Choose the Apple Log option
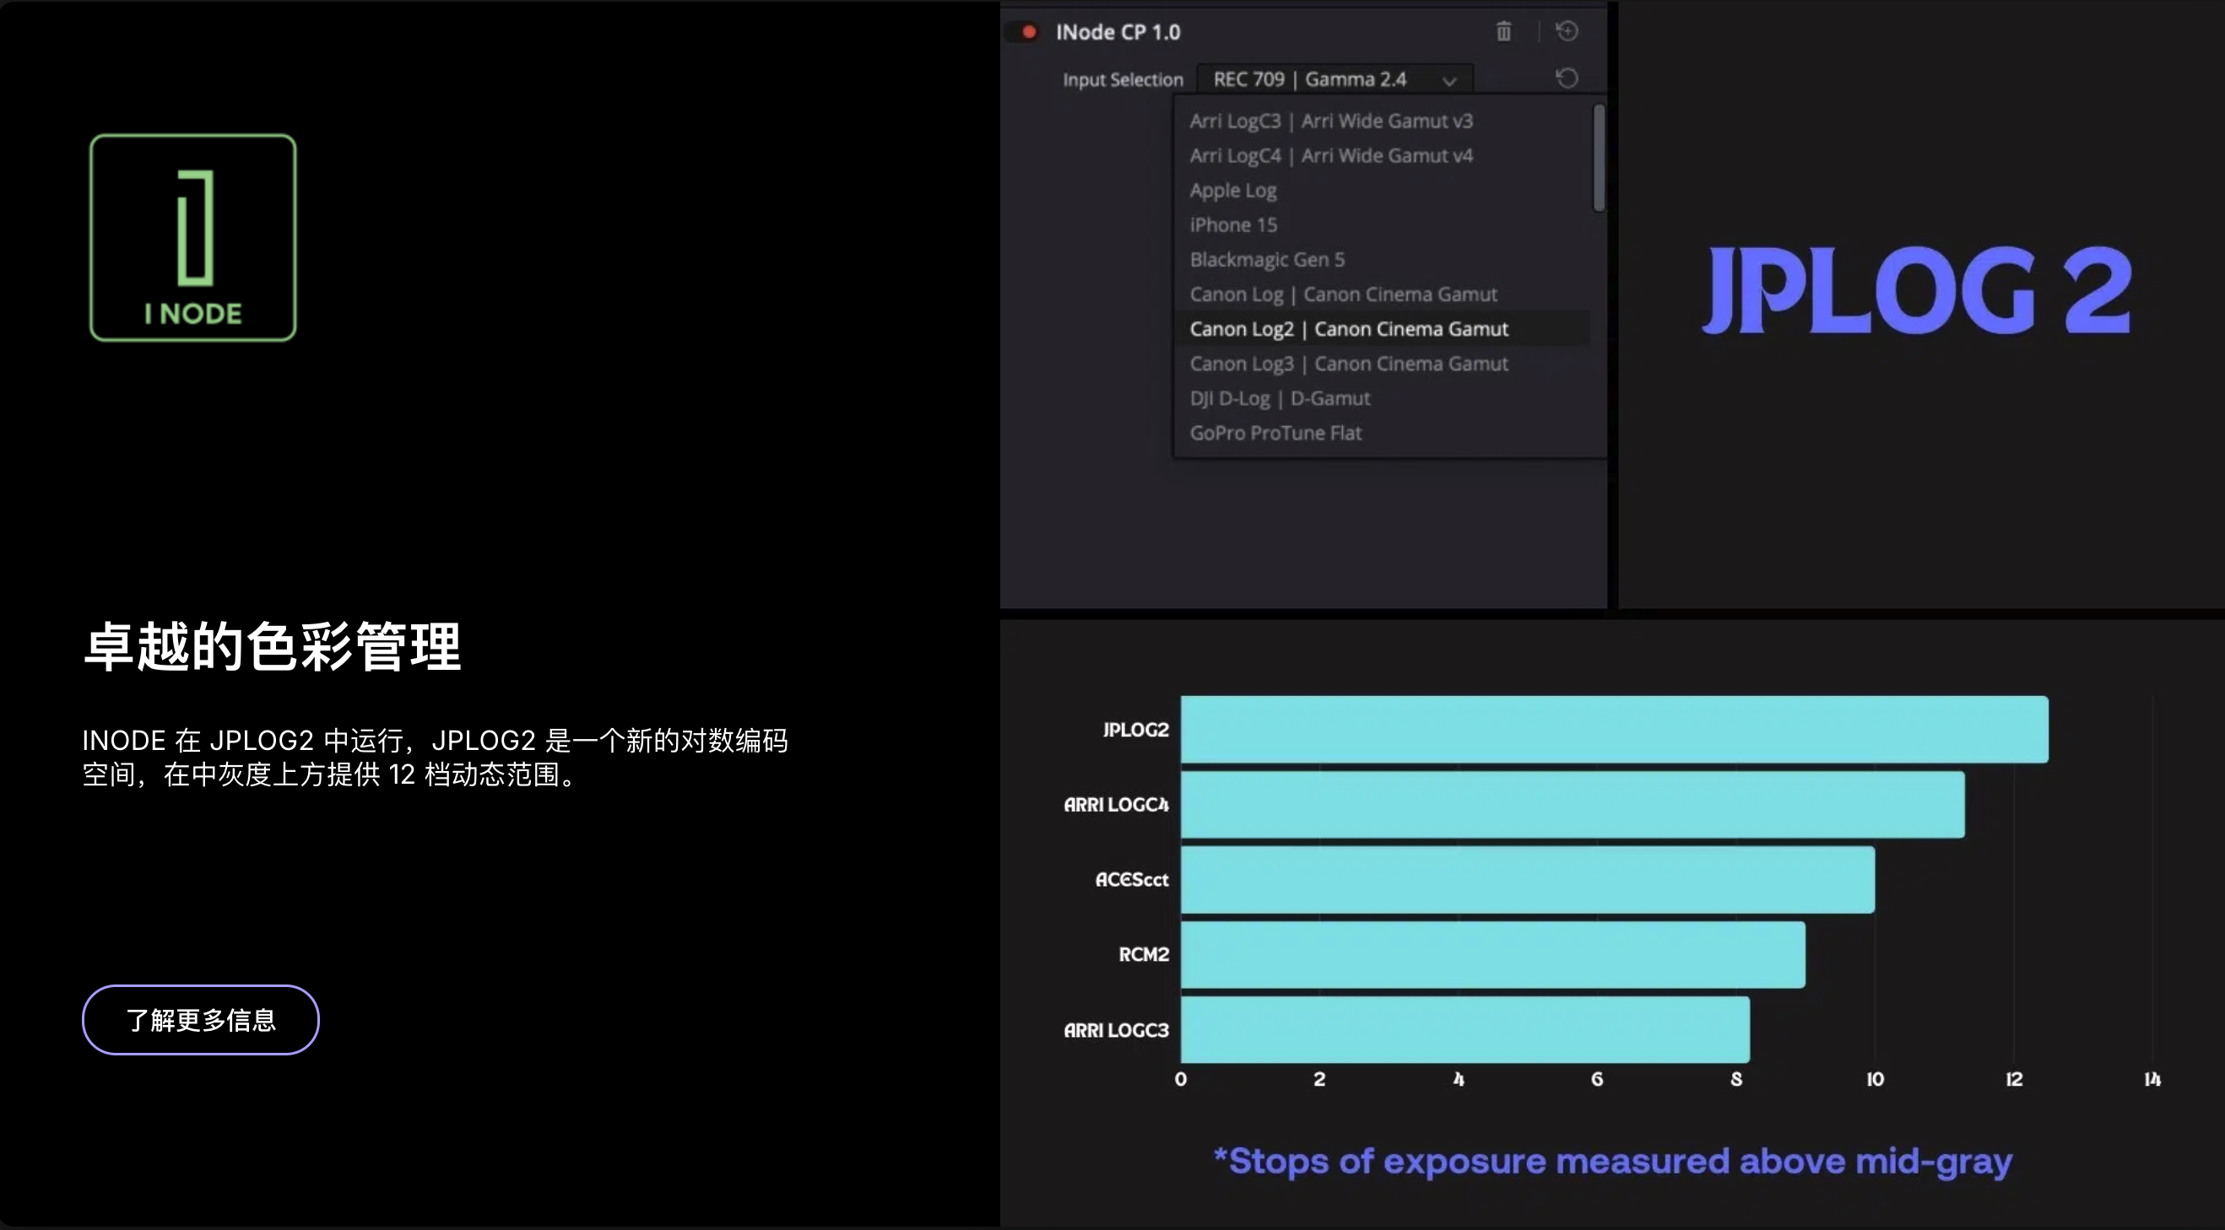This screenshot has width=2225, height=1230. point(1232,190)
